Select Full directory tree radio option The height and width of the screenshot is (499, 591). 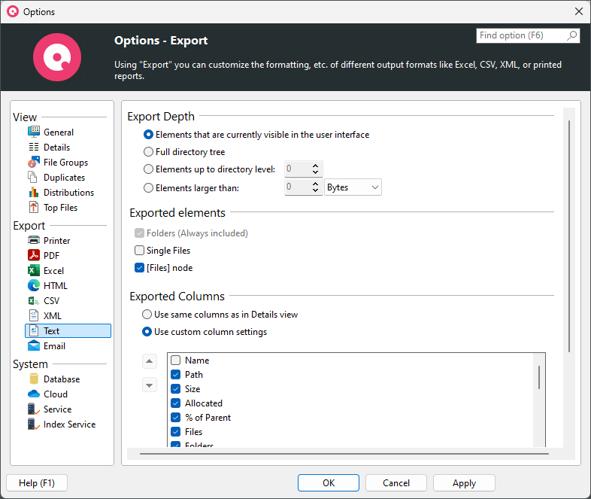coord(148,152)
